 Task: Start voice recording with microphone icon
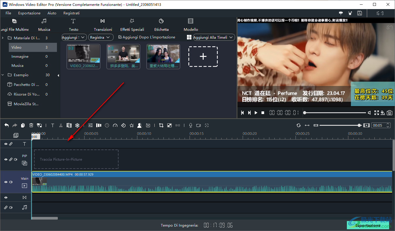coord(190,125)
